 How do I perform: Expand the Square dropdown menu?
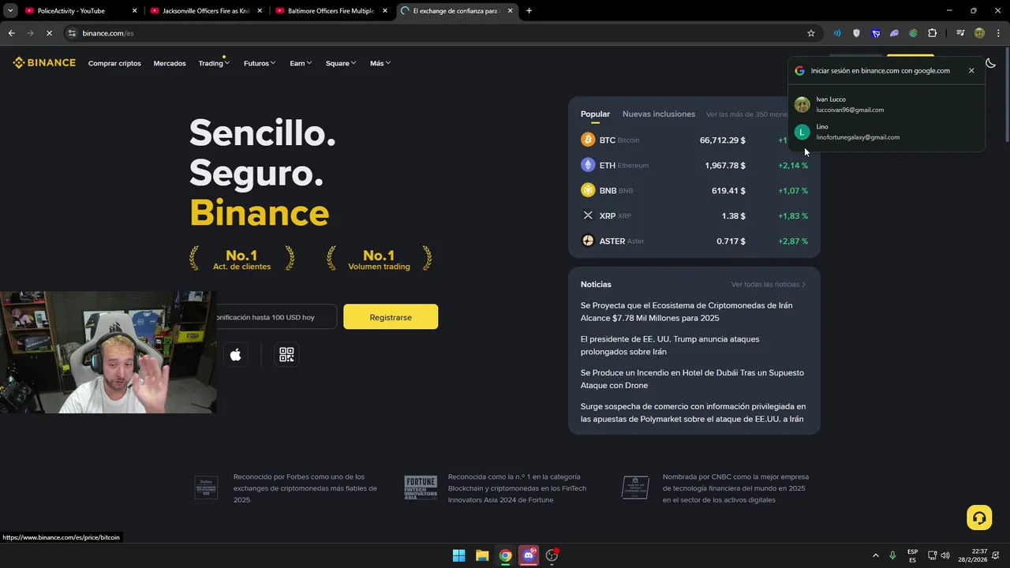tap(341, 63)
